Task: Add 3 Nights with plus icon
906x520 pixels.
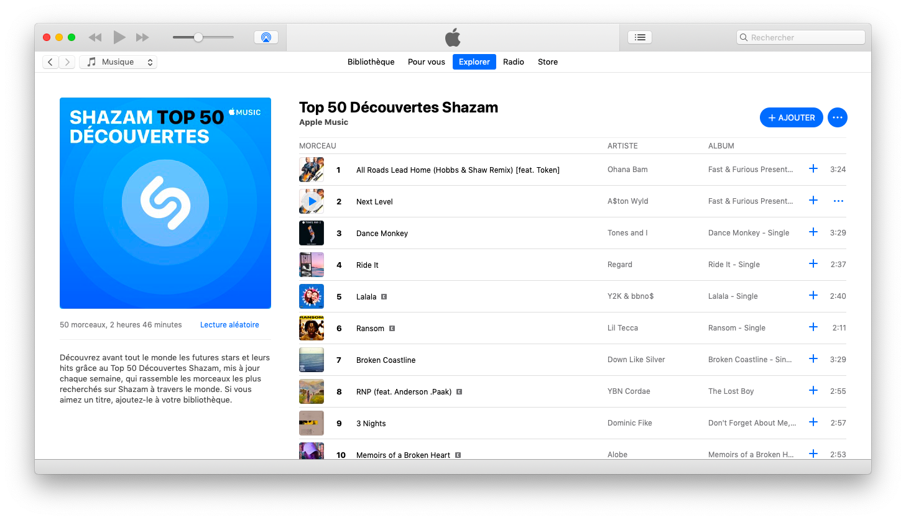Action: [x=813, y=422]
